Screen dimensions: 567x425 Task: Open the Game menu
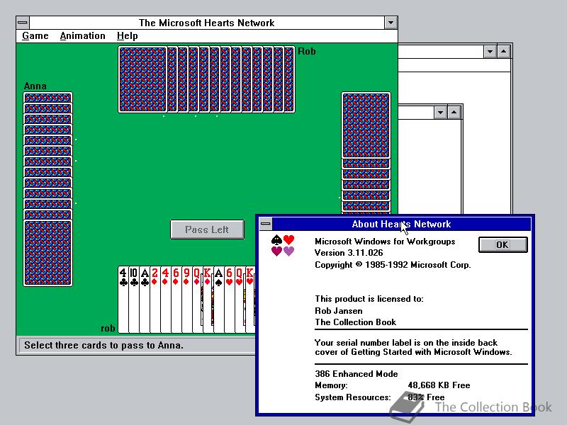coord(35,36)
